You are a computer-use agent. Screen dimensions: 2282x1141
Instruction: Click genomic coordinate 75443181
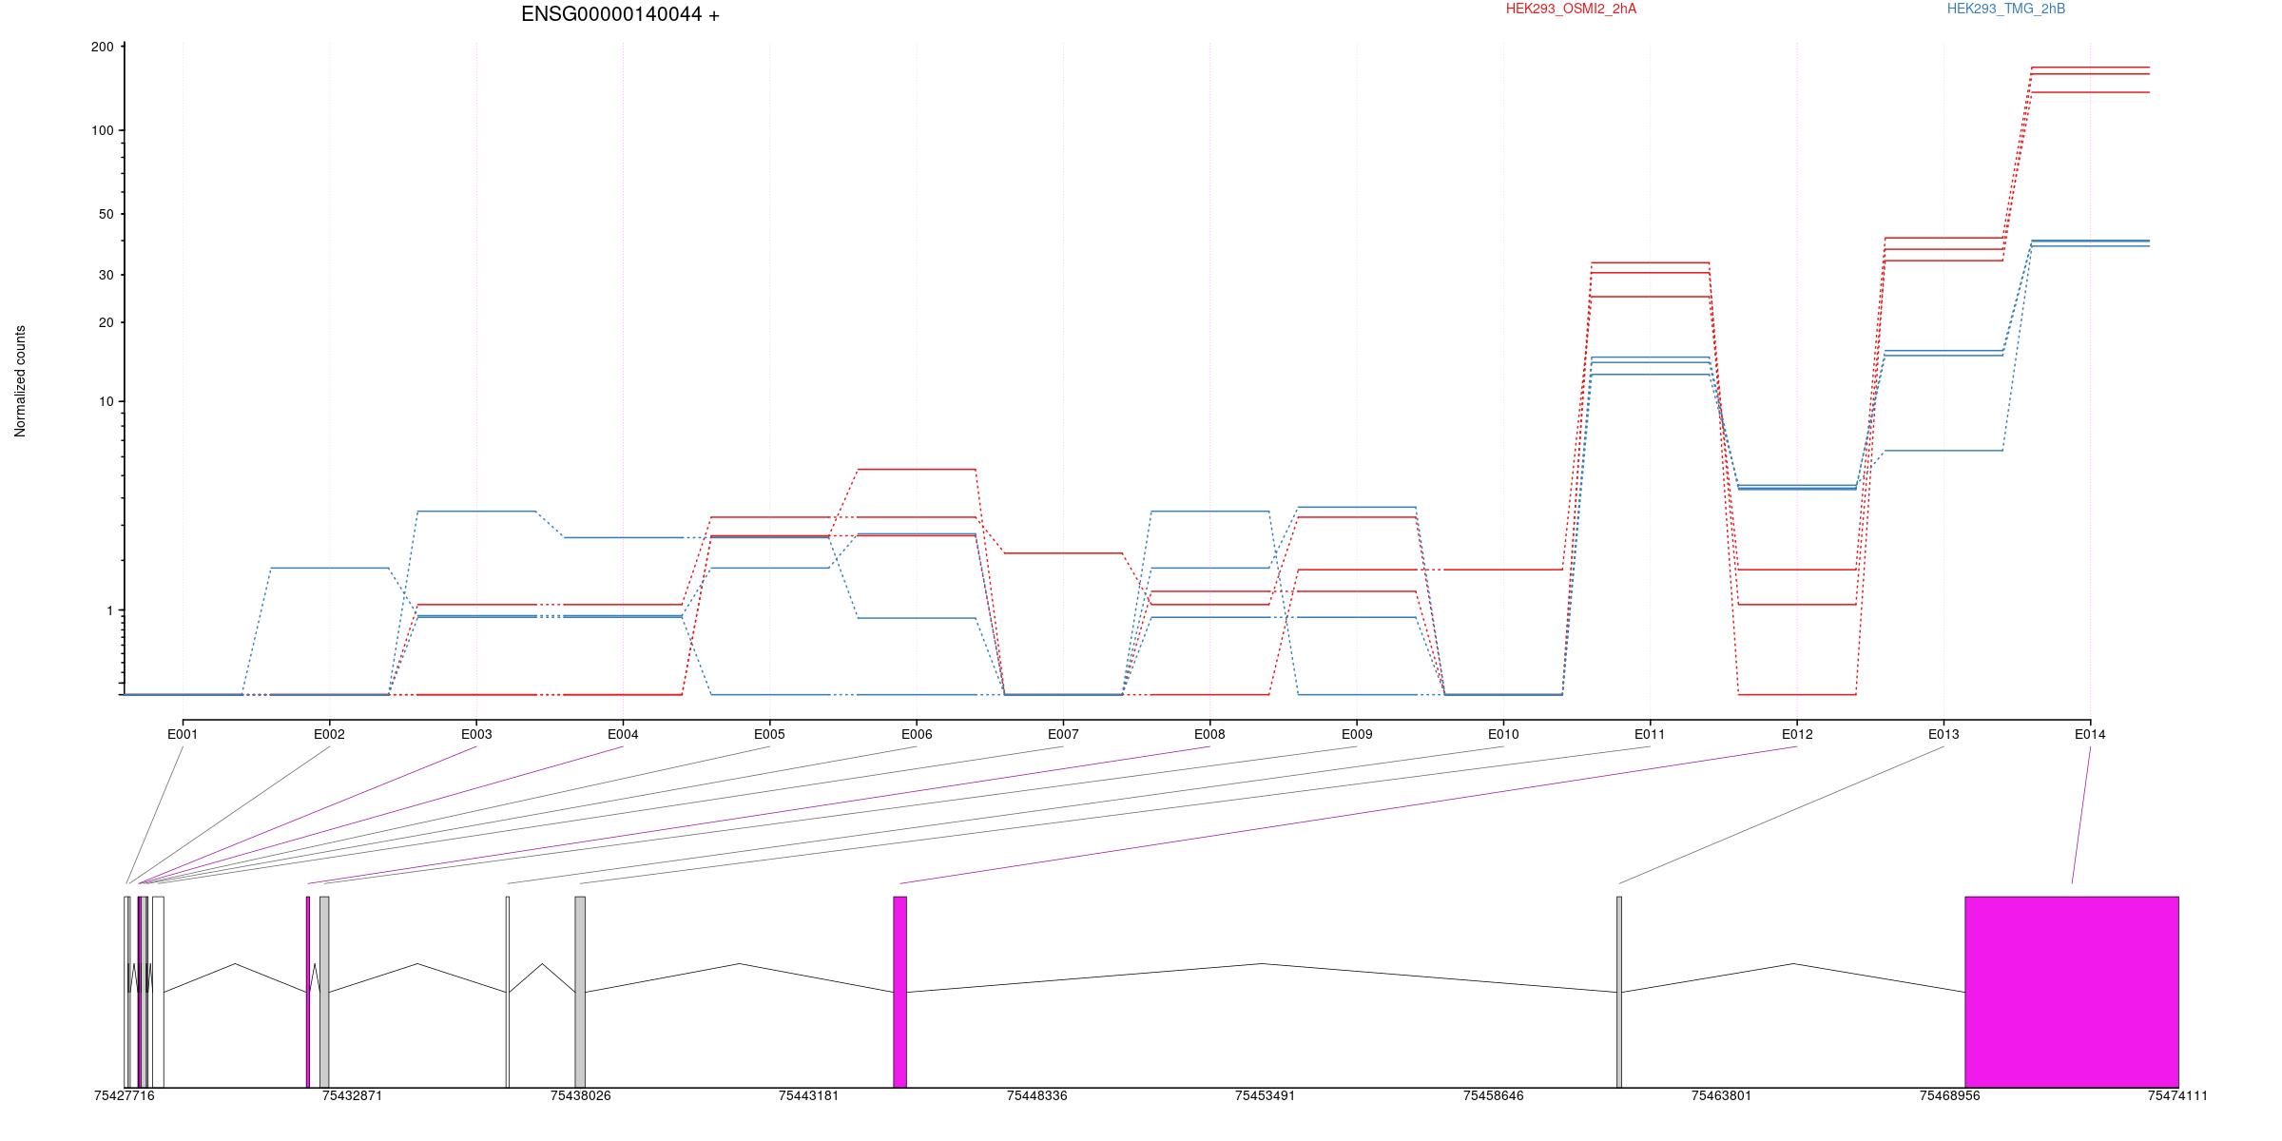tap(809, 1095)
